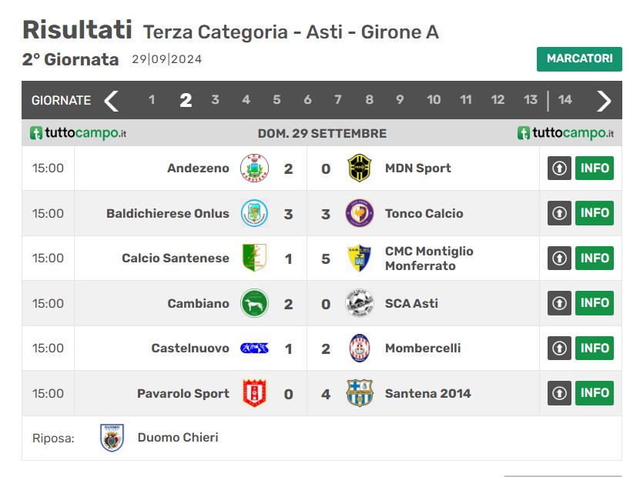Screen dimensions: 630x477
Task: Click the Mombercelli team crest
Action: (359, 348)
